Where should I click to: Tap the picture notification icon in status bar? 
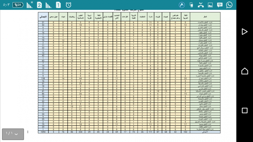tap(210, 5)
